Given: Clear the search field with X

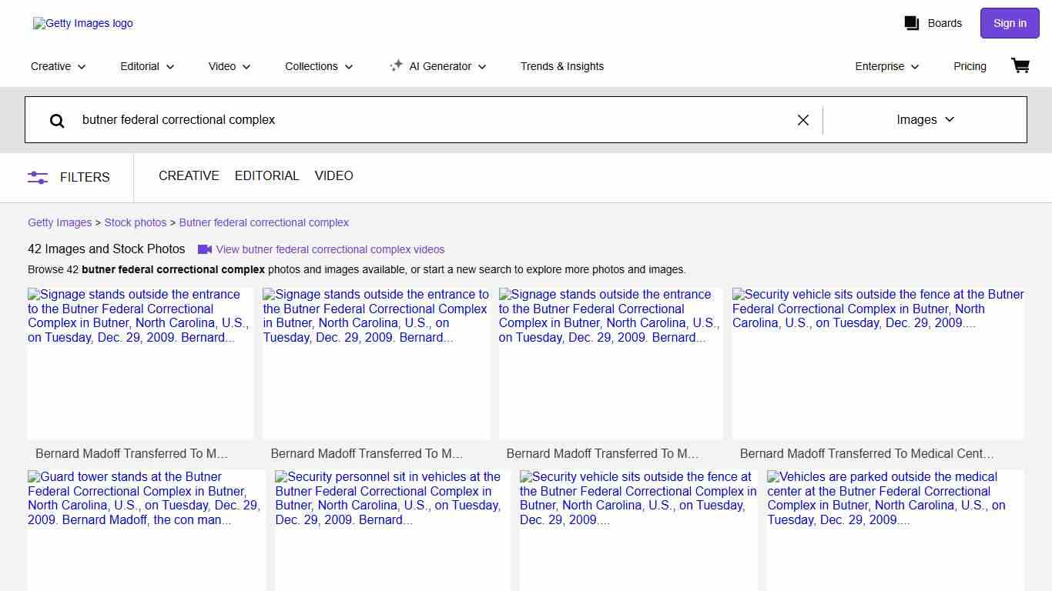Looking at the screenshot, I should (802, 120).
